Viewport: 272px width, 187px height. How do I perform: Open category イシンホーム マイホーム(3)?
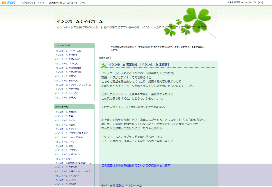click(x=69, y=51)
